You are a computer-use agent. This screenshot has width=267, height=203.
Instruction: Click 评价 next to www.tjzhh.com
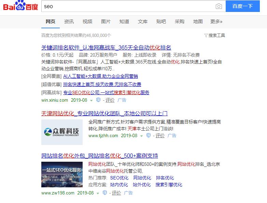click(160, 135)
